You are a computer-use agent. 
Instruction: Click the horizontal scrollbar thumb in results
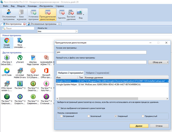click(98, 98)
